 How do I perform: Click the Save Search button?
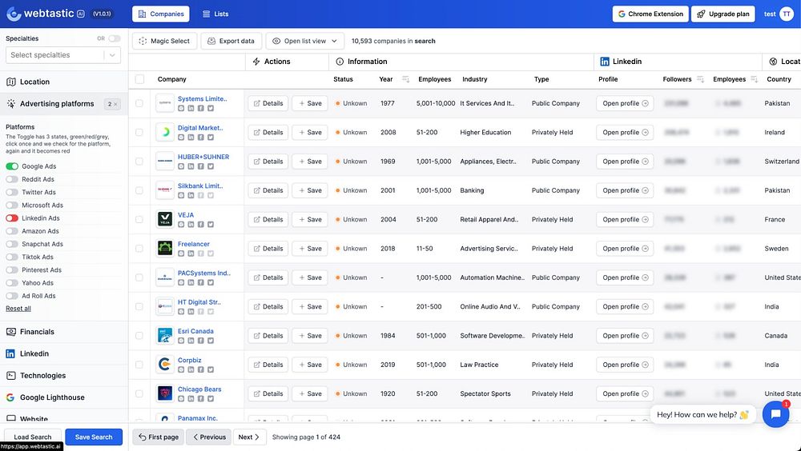point(94,437)
